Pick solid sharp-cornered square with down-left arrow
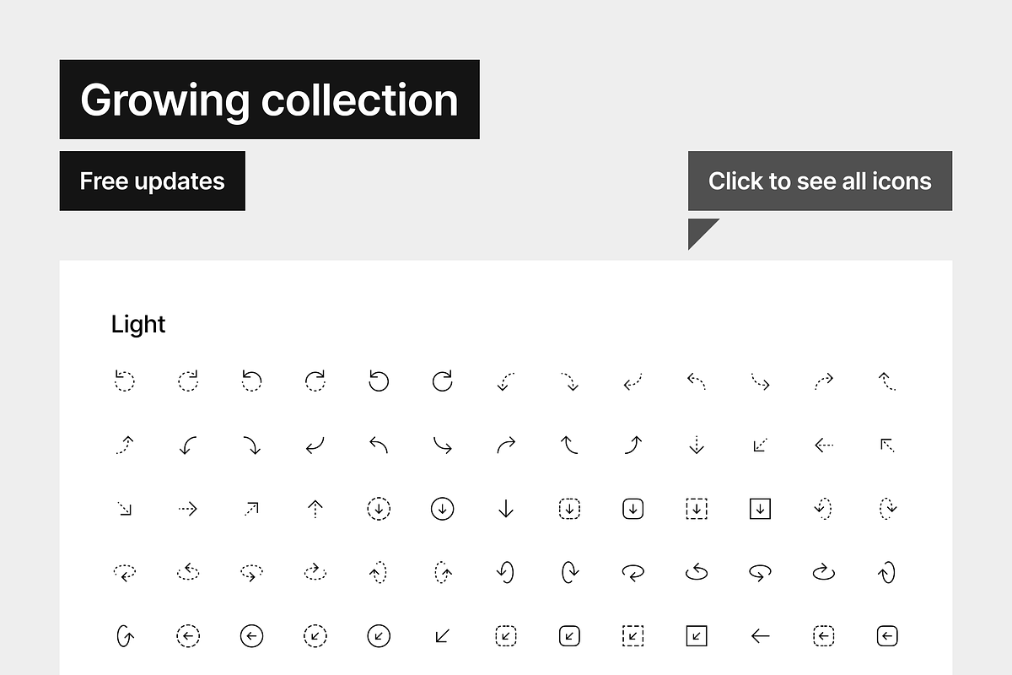The height and width of the screenshot is (675, 1012). pos(697,636)
